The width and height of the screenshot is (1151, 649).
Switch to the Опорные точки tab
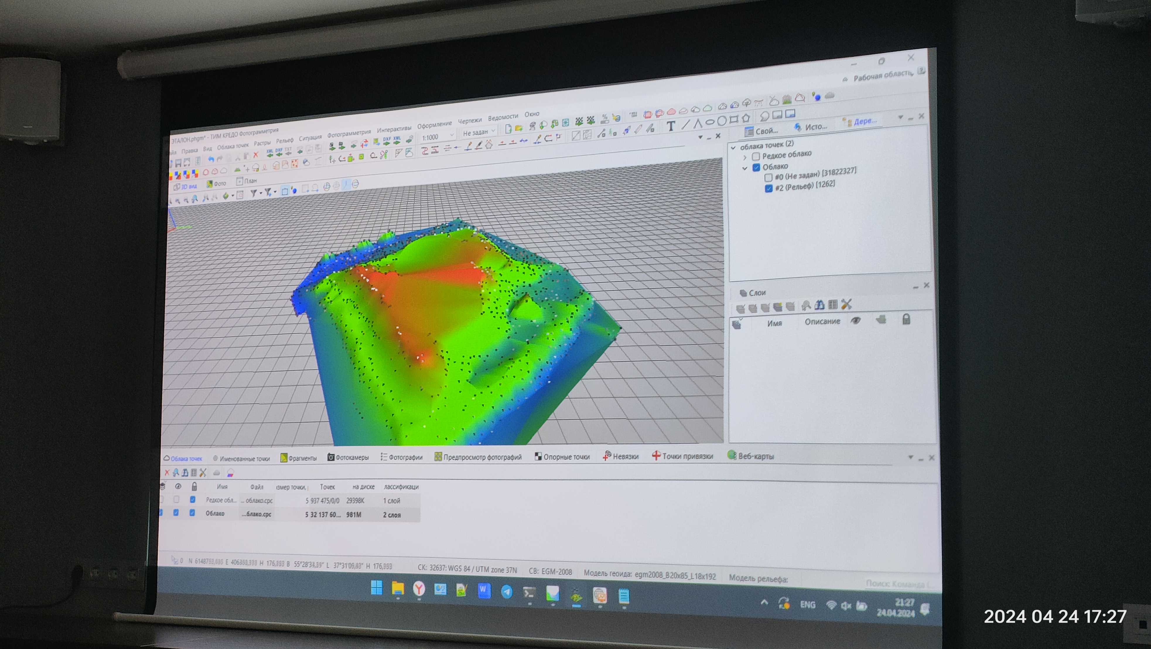click(562, 457)
